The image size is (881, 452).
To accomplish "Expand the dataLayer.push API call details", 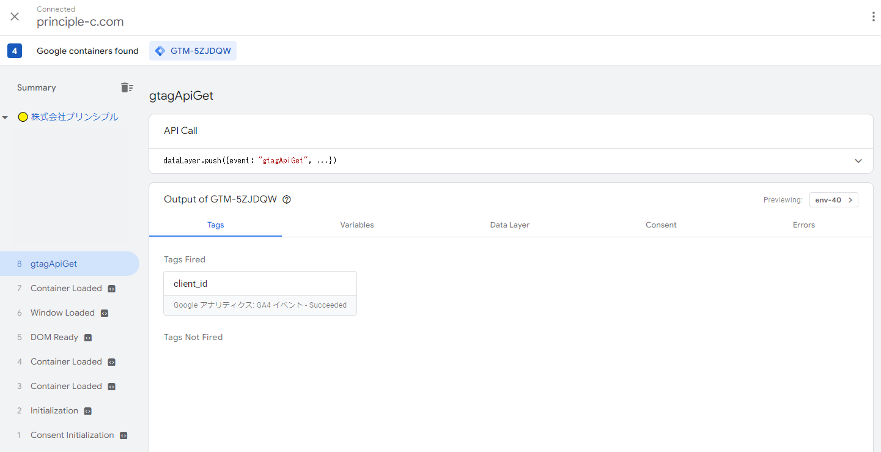I will click(858, 161).
